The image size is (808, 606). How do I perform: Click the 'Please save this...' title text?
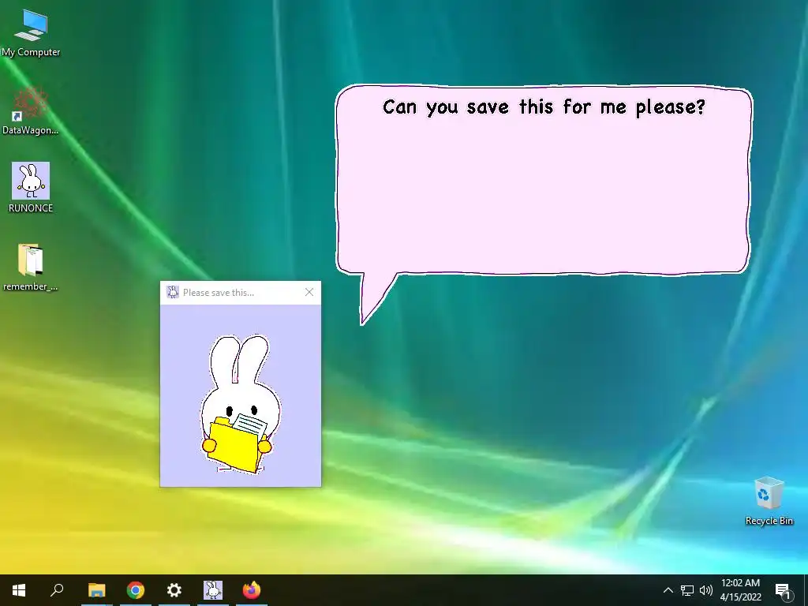[219, 293]
